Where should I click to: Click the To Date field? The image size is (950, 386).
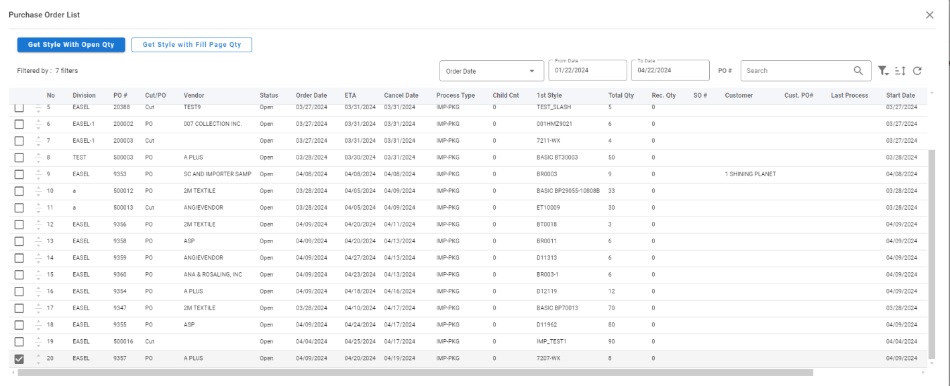pos(670,70)
